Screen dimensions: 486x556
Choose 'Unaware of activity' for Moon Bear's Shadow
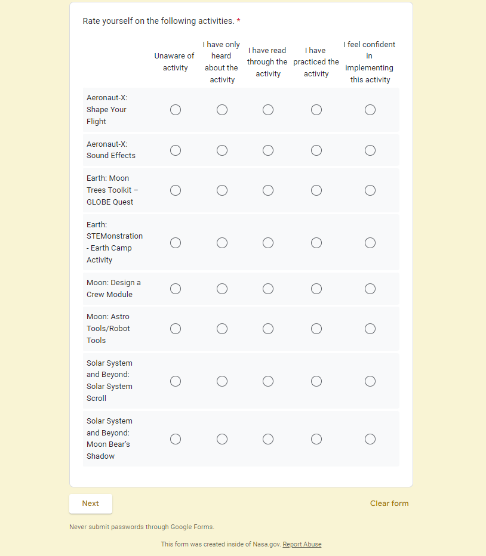tap(176, 439)
